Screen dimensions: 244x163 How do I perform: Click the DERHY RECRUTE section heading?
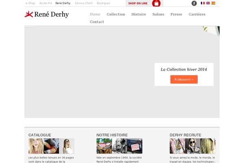[185, 135]
